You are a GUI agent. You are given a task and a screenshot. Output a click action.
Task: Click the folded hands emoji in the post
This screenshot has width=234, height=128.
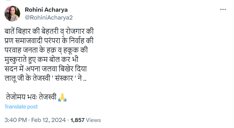click(x=62, y=97)
